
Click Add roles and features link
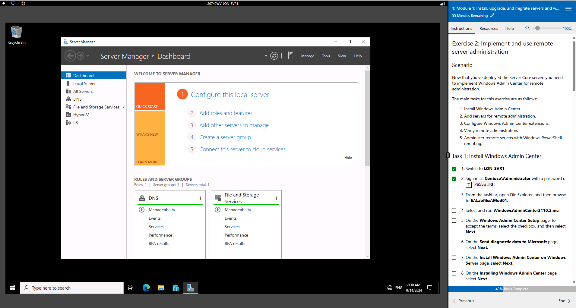point(226,113)
